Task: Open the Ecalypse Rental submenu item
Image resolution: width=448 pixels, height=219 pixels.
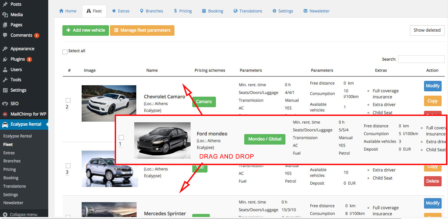Action: [18, 136]
